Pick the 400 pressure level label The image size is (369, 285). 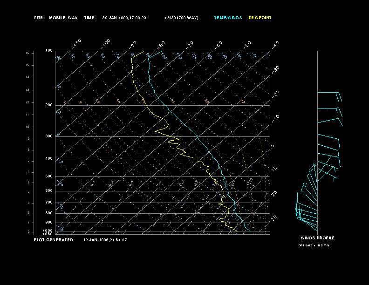click(x=49, y=159)
